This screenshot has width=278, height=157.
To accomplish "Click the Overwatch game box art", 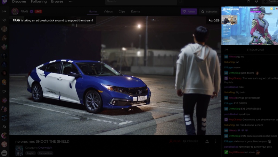I will point(19,151).
